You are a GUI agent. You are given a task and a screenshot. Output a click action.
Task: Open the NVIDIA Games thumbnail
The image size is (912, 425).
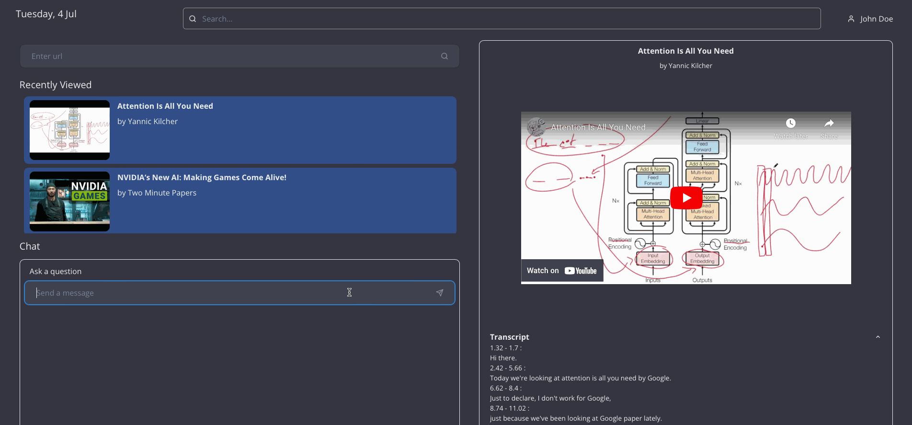(x=69, y=201)
